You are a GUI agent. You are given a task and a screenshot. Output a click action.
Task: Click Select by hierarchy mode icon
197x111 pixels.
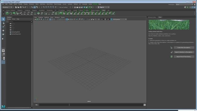tap(32, 7)
